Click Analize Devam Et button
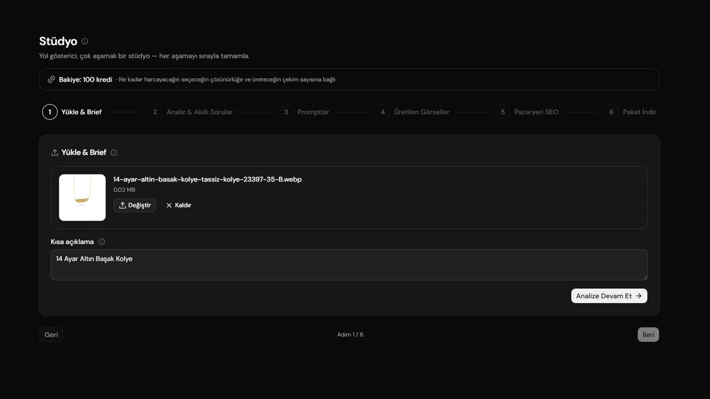The width and height of the screenshot is (710, 399). [609, 296]
